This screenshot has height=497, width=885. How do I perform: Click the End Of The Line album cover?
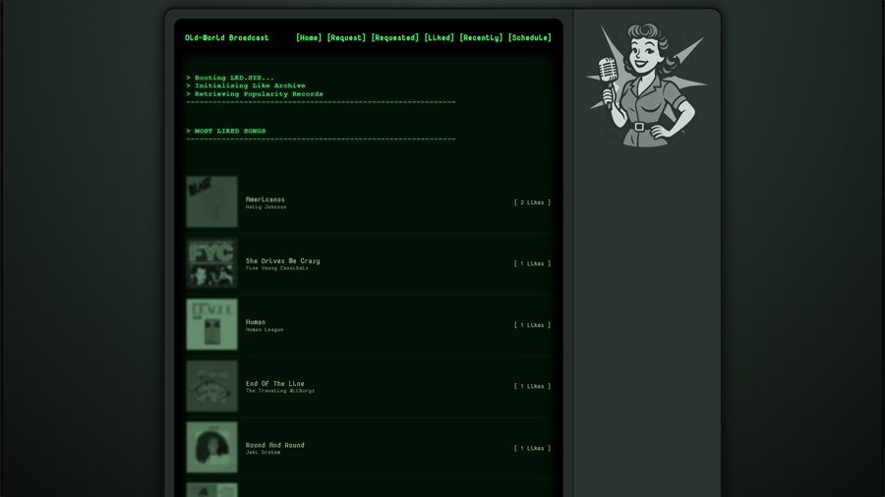point(211,386)
